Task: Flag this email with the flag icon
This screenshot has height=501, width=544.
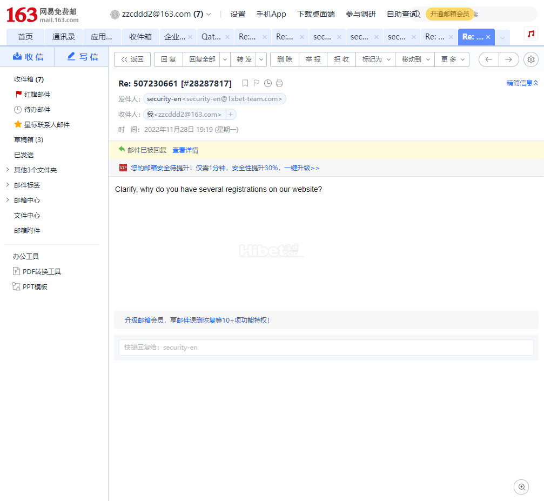Action: click(x=257, y=83)
